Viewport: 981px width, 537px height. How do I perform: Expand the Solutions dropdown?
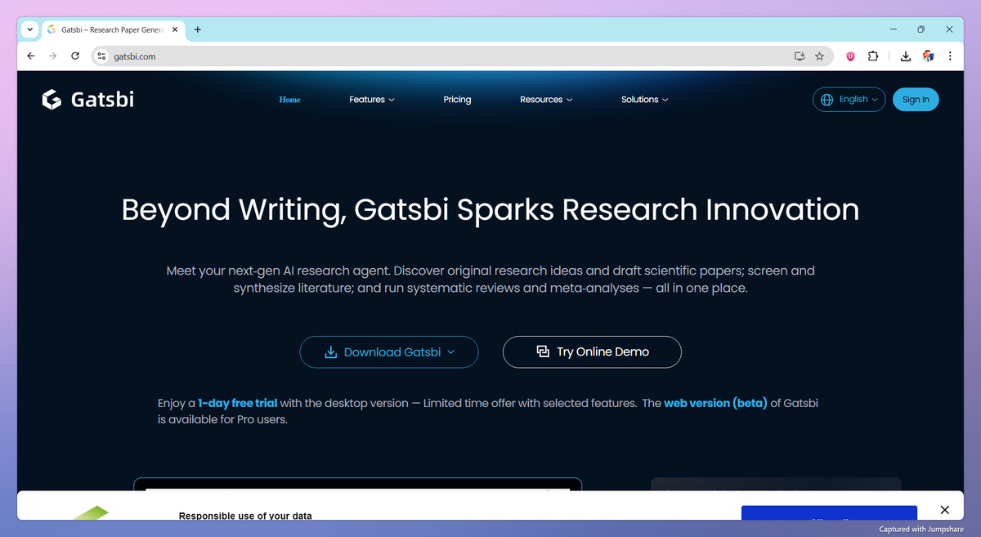pos(645,99)
